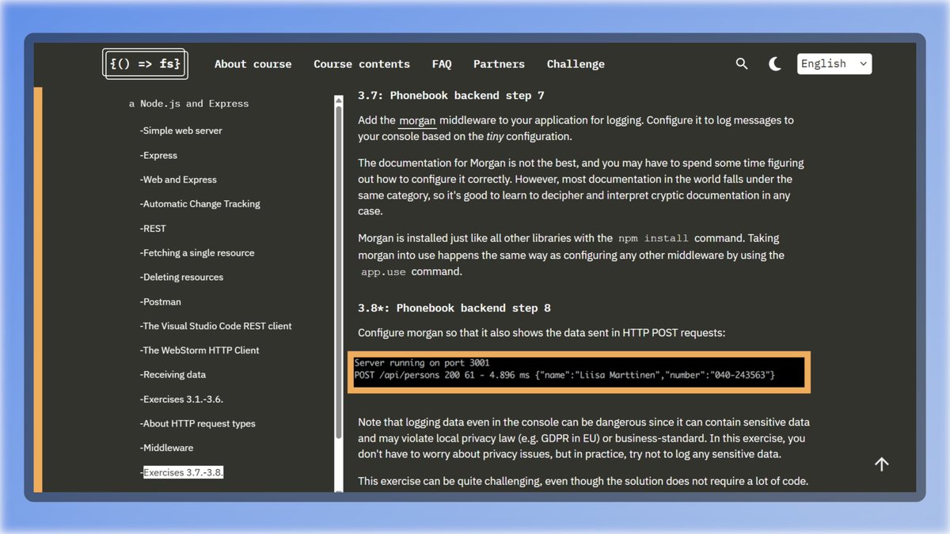Go to Simple web server section
This screenshot has width=950, height=534.
181,131
